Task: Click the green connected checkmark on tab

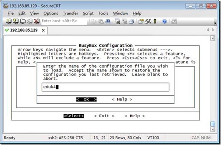Action: click(7, 30)
